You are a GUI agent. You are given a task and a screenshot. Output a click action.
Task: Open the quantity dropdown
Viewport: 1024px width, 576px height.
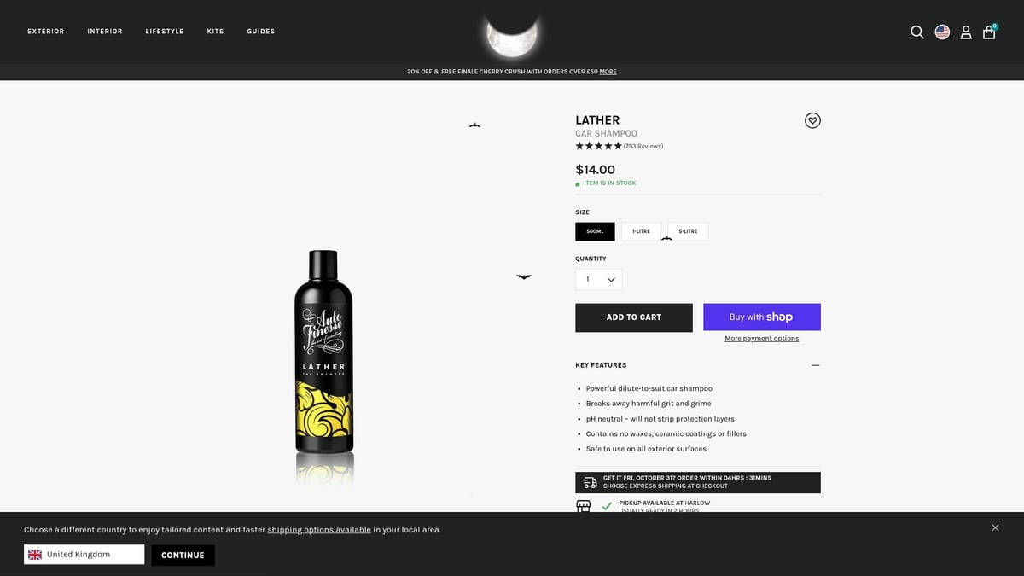coord(599,279)
